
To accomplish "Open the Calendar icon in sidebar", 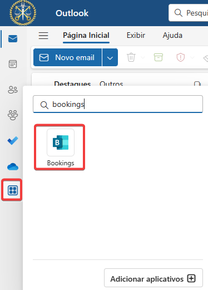I will 13,64.
